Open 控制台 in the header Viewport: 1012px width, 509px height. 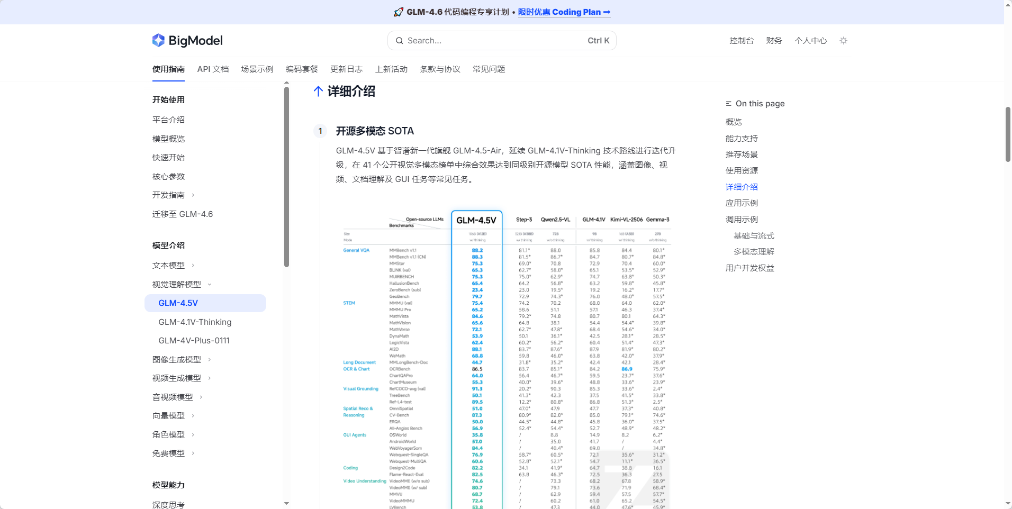click(x=741, y=41)
